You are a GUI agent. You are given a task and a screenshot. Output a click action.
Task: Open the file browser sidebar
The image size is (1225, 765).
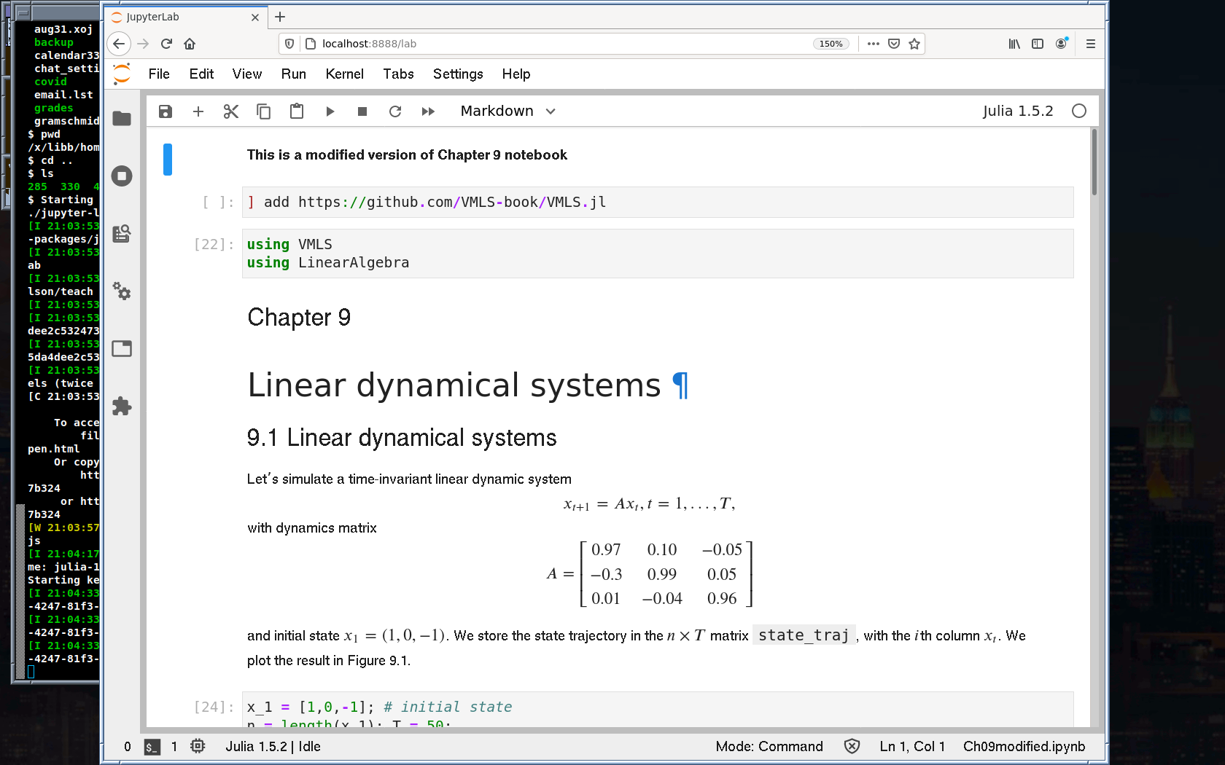(122, 119)
